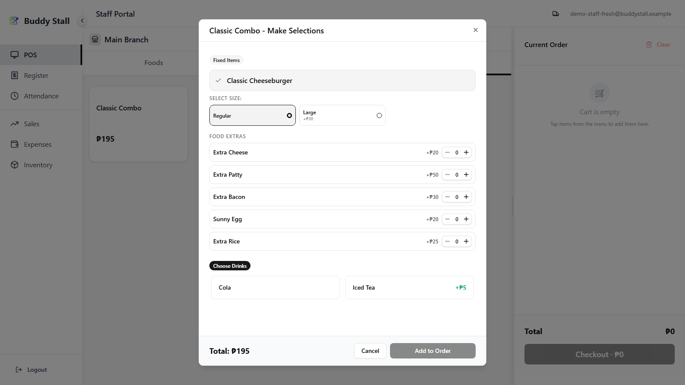Click the Iced Tea +₱5 surcharge
This screenshot has height=385, width=685.
[461, 287]
